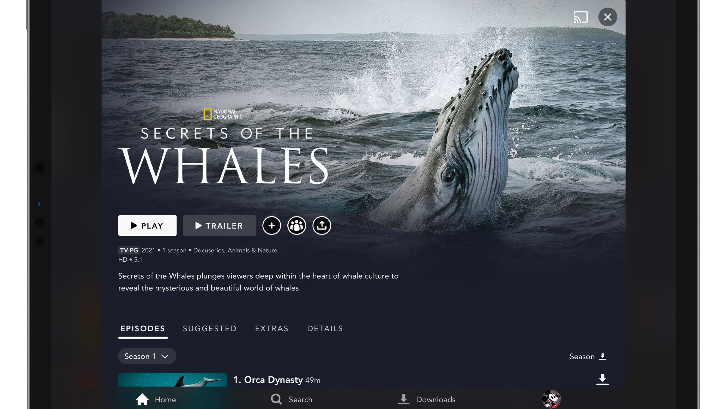
Task: Close the Secrets of the Whales details
Action: [x=608, y=17]
